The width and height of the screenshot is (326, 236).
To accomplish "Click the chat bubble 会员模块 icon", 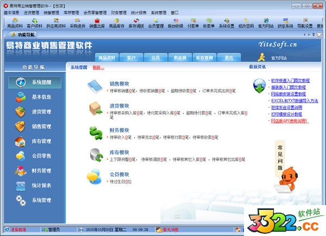I will click(95, 177).
